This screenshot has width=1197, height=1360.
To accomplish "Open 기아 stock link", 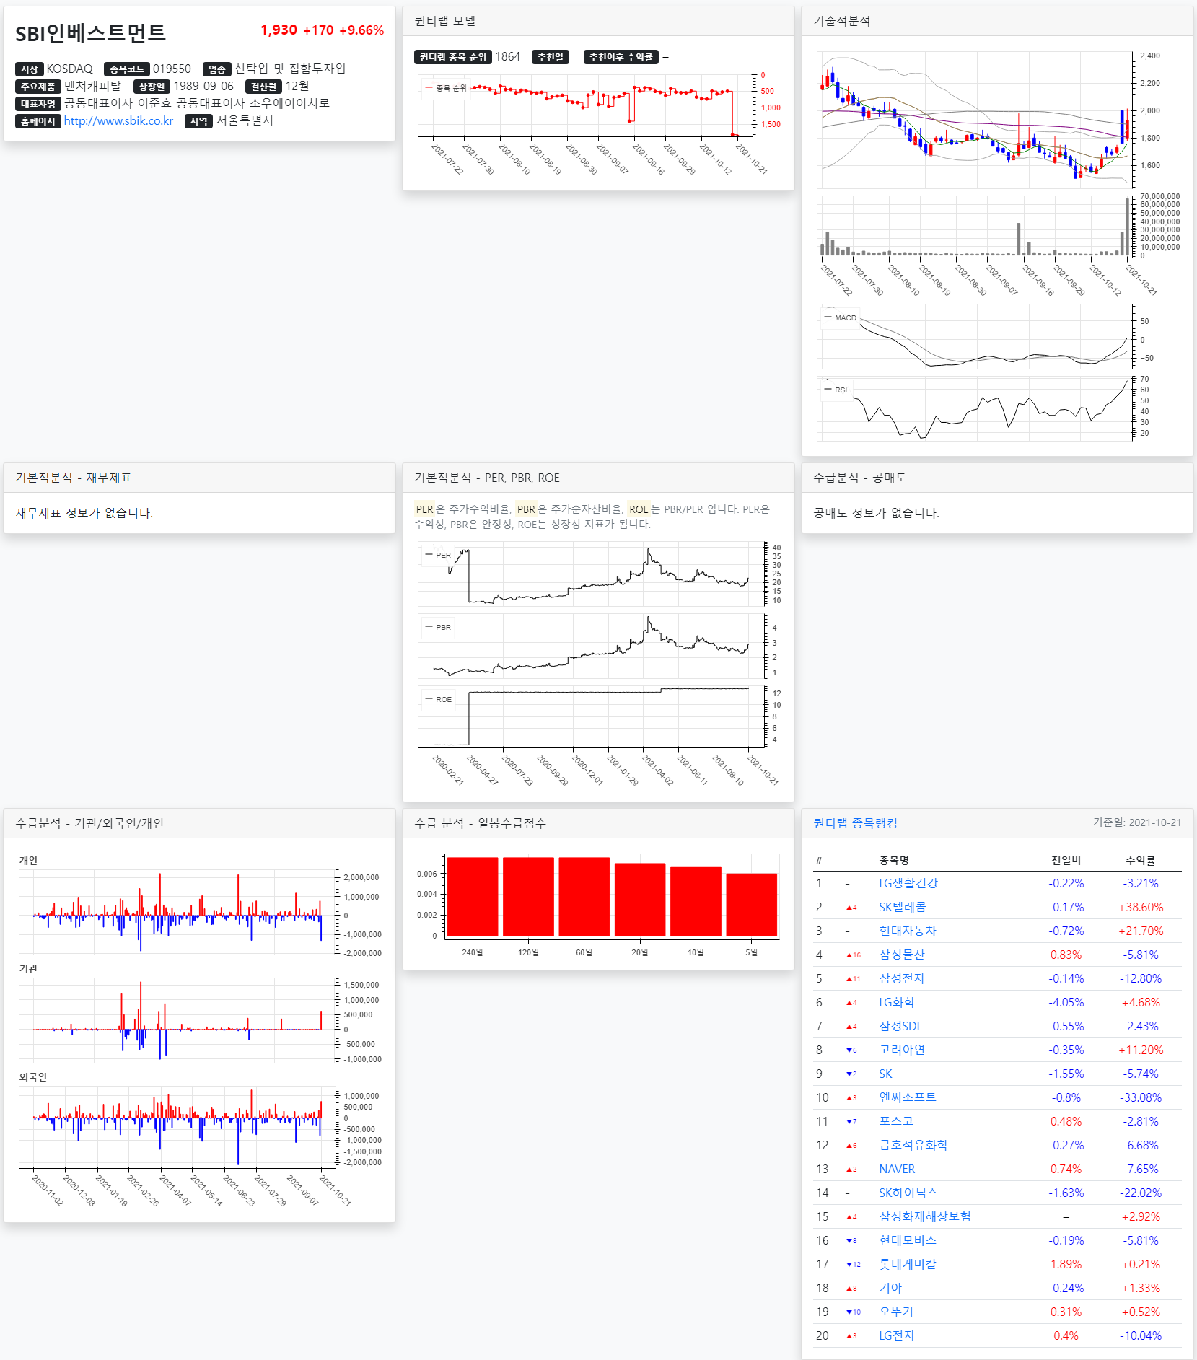I will tap(890, 1288).
